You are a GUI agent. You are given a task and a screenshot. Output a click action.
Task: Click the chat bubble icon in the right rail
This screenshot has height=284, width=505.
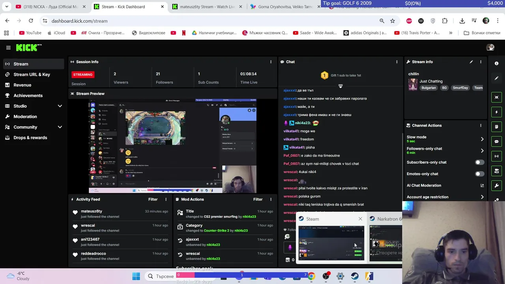[x=496, y=142]
